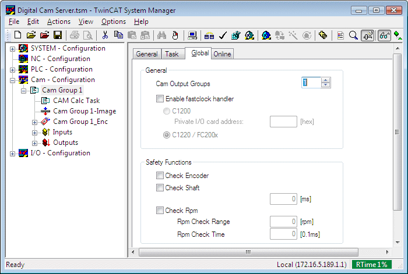The width and height of the screenshot is (408, 274).
Task: Expand the SYSTEM - Configuration node
Action: coord(12,49)
